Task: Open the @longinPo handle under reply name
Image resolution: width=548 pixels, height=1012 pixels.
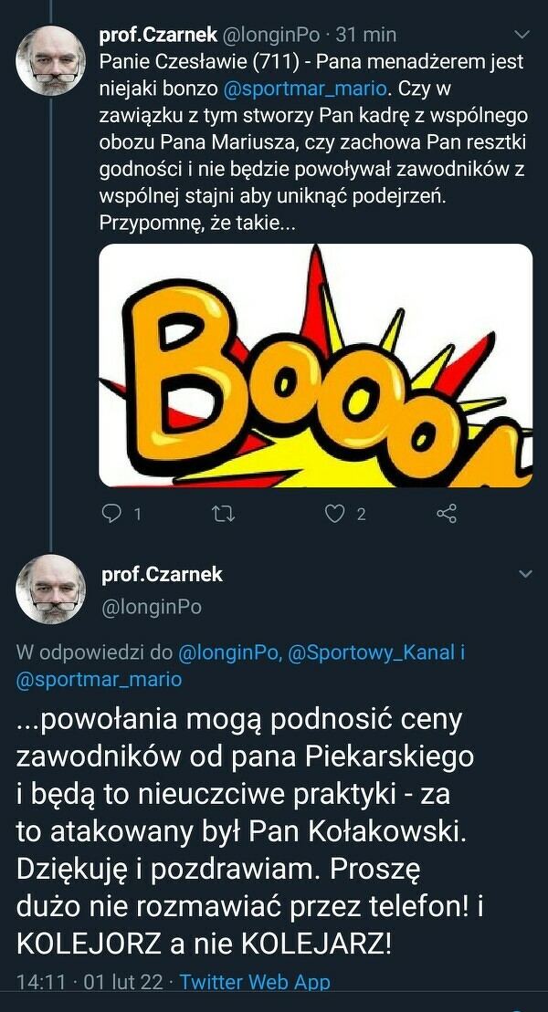Action: (152, 608)
